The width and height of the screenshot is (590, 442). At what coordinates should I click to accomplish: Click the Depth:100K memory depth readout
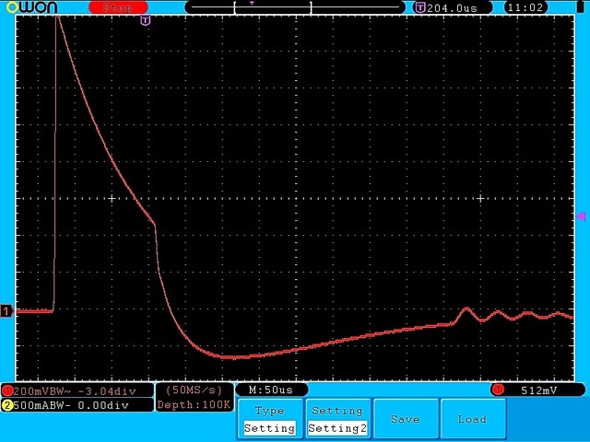193,405
